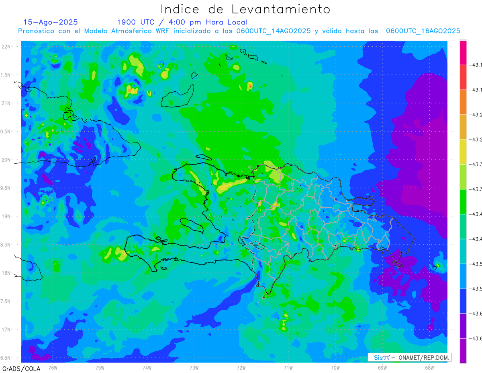Choose the lime green legend swatch
Viewport: 482px width, 373px height.
[x=463, y=177]
